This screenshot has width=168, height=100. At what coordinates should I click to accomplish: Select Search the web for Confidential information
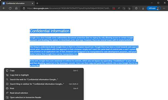44,79
